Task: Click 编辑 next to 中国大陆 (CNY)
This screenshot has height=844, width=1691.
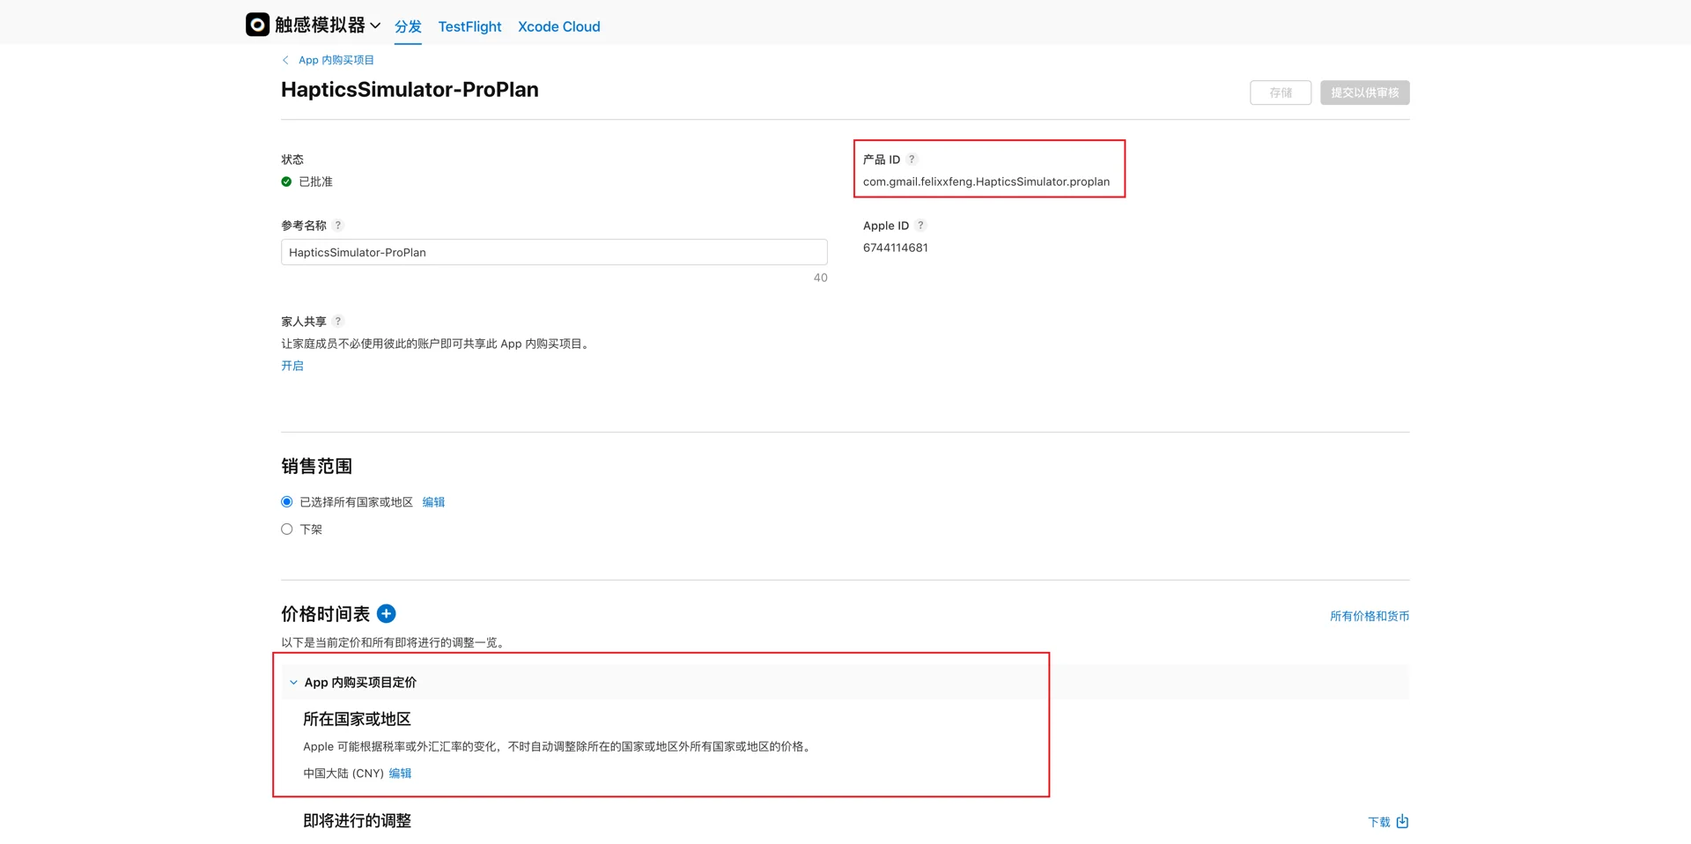Action: coord(400,774)
